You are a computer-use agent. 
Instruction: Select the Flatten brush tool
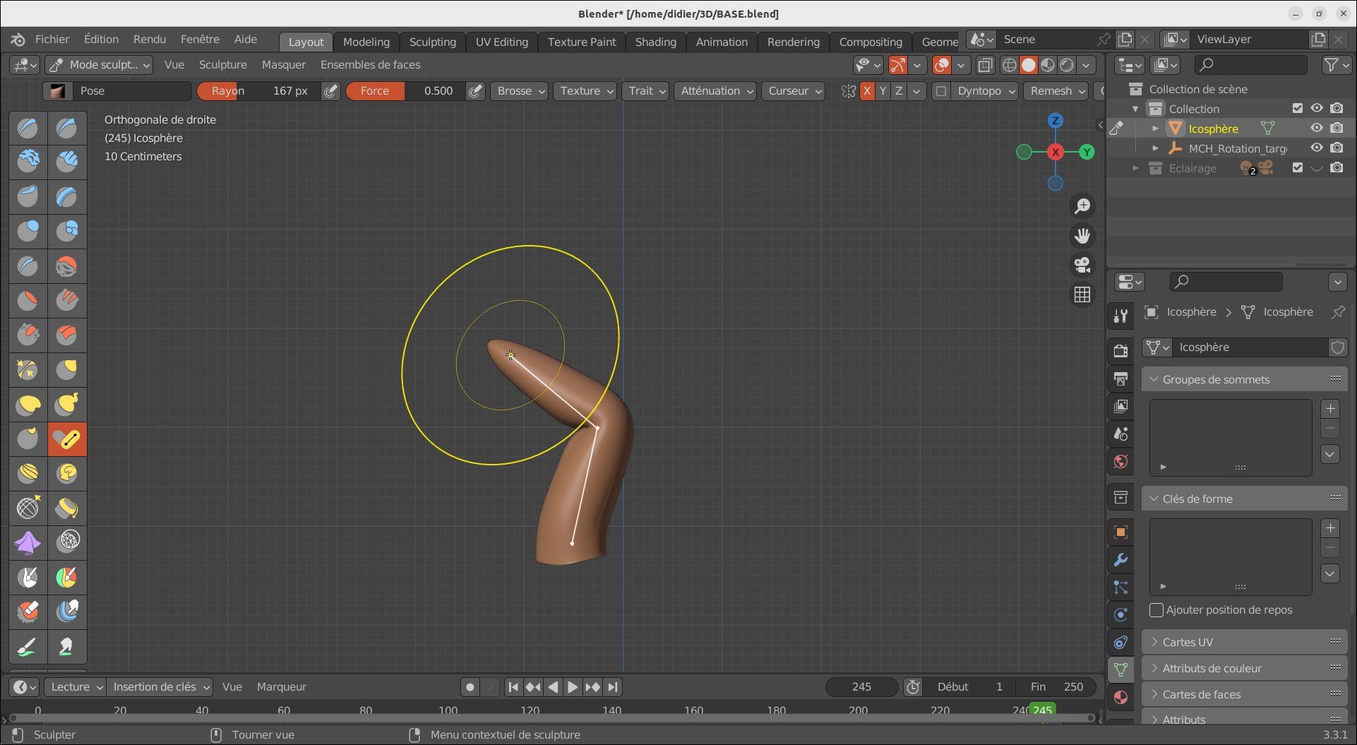pos(28,301)
